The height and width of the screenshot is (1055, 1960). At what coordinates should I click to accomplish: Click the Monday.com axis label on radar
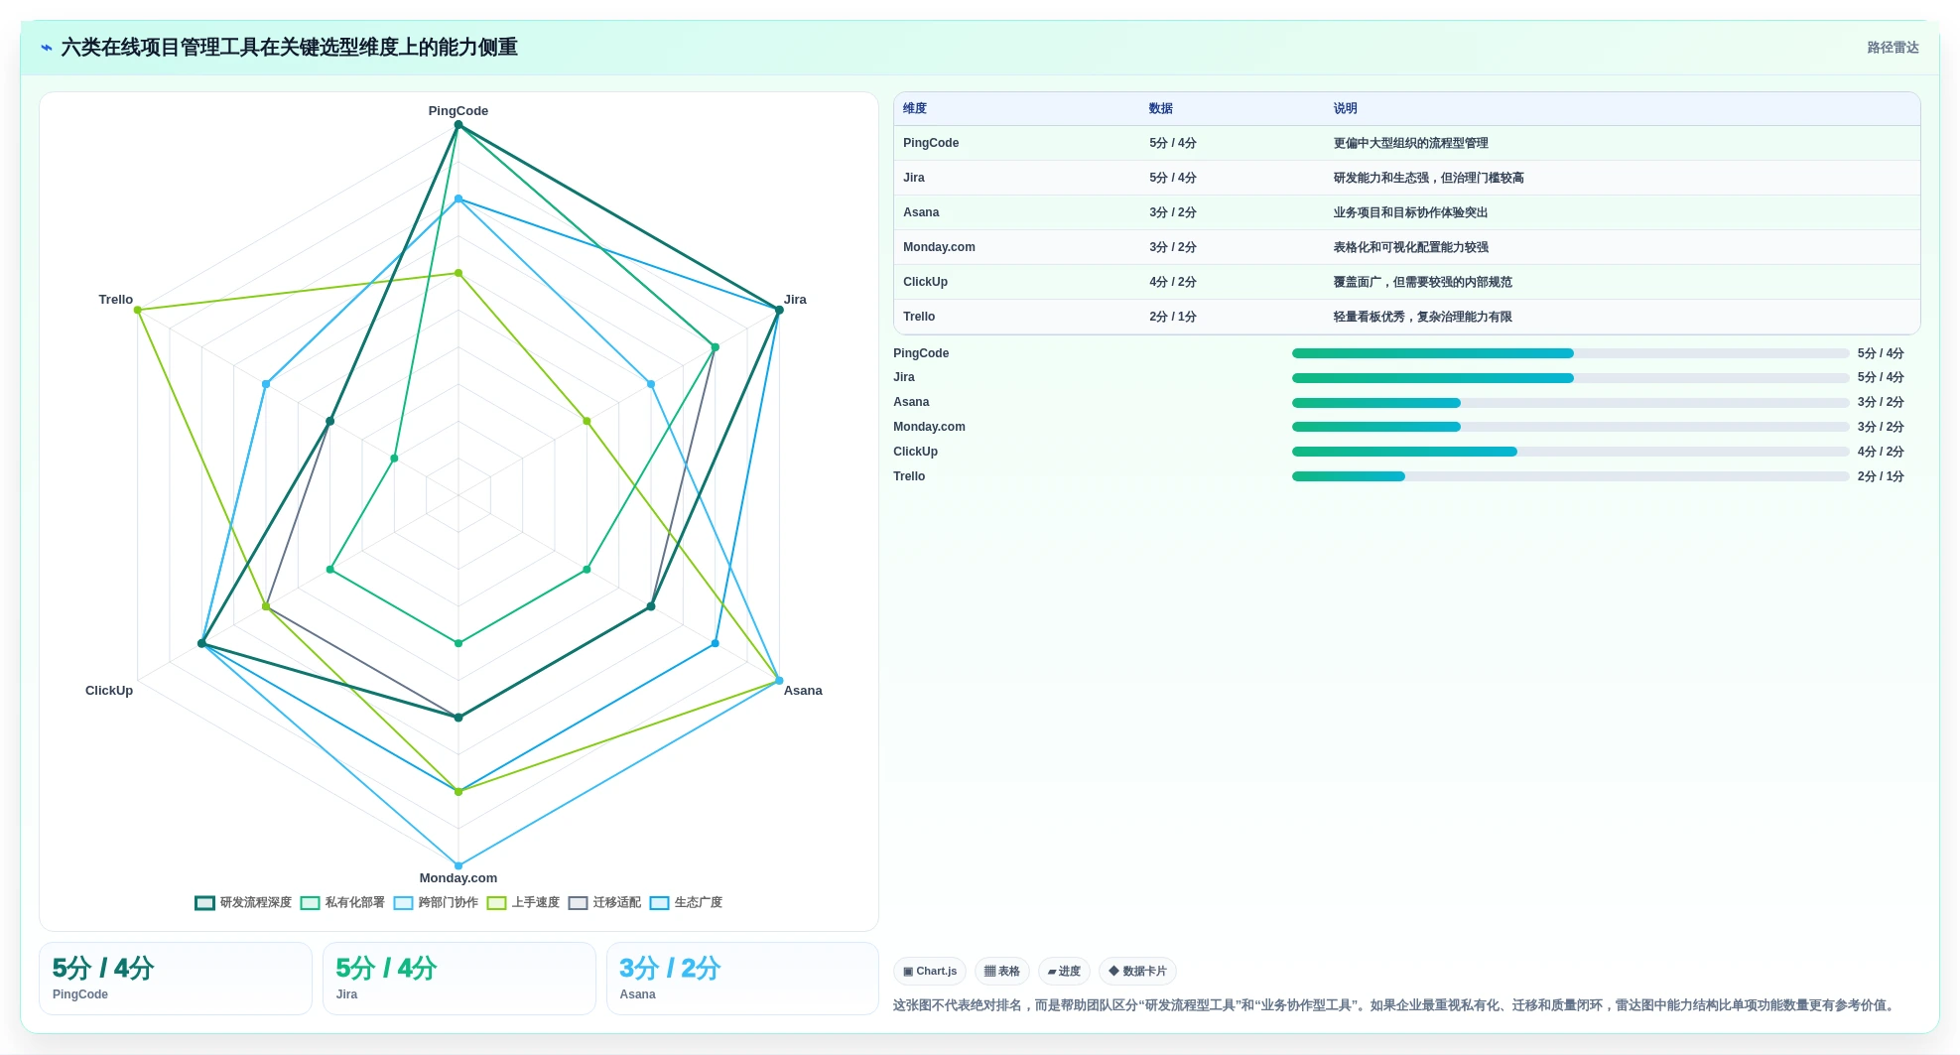458,878
